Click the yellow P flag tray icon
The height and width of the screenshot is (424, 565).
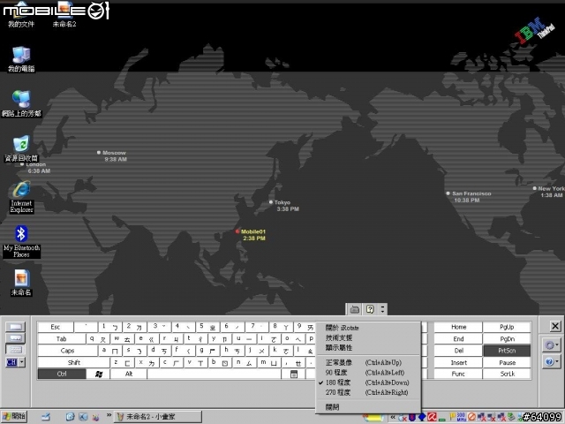pyautogui.click(x=452, y=418)
